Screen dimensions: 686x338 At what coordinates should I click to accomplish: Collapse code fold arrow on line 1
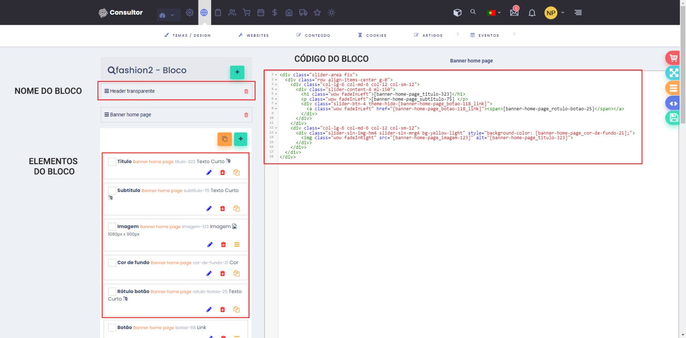click(x=276, y=75)
